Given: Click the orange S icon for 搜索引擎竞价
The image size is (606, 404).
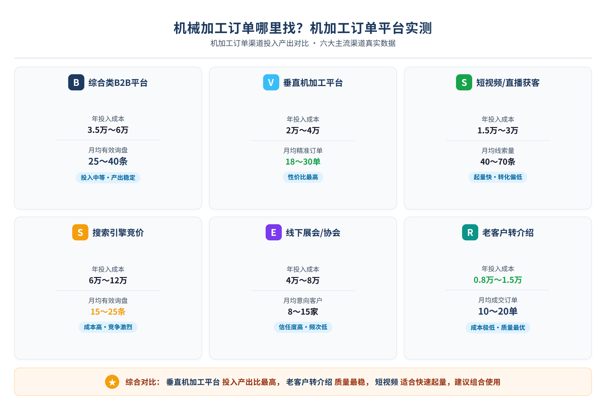Looking at the screenshot, I should pos(80,232).
